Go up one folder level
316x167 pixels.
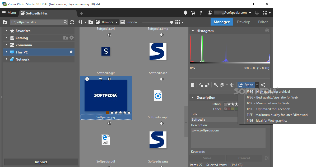coord(5,22)
